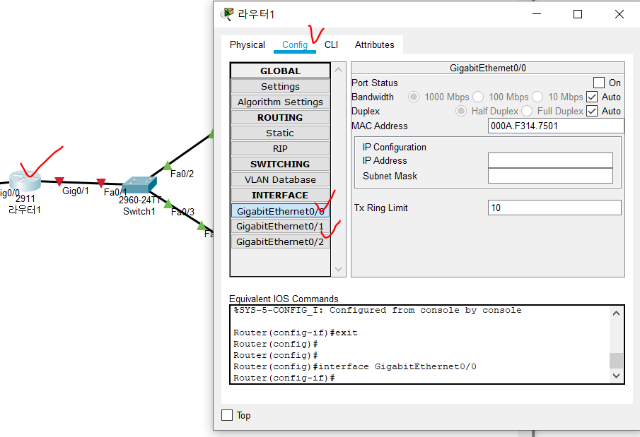The height and width of the screenshot is (437, 640).
Task: Click the IOS commands scrollbar thumb
Action: coord(617,361)
